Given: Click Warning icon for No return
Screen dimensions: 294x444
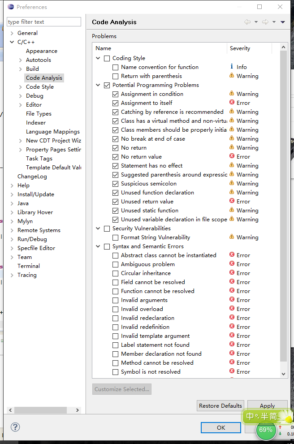Looking at the screenshot, I should point(232,147).
